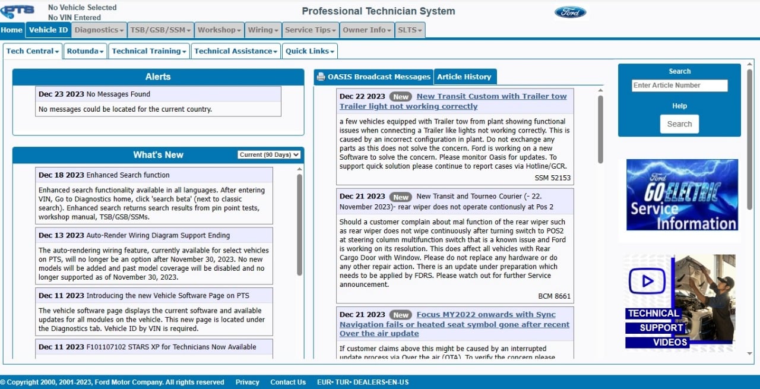760x389 pixels.
Task: Click the 'No VIN Entered' text
Action: [x=74, y=18]
